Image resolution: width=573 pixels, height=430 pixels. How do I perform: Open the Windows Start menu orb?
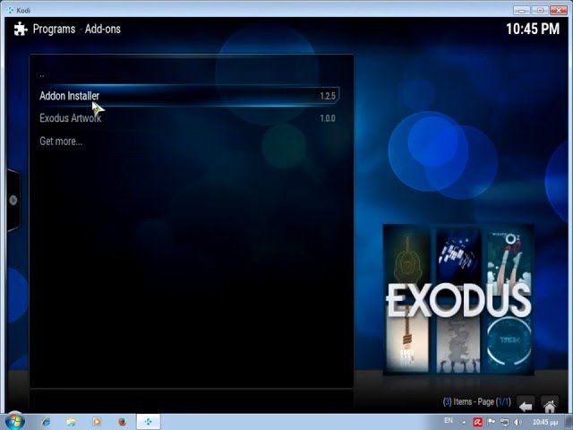(x=14, y=421)
